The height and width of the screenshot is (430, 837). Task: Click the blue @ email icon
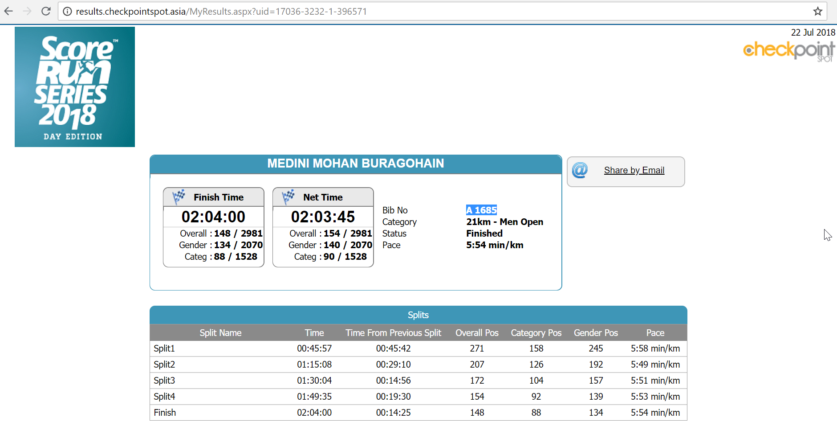(x=580, y=170)
